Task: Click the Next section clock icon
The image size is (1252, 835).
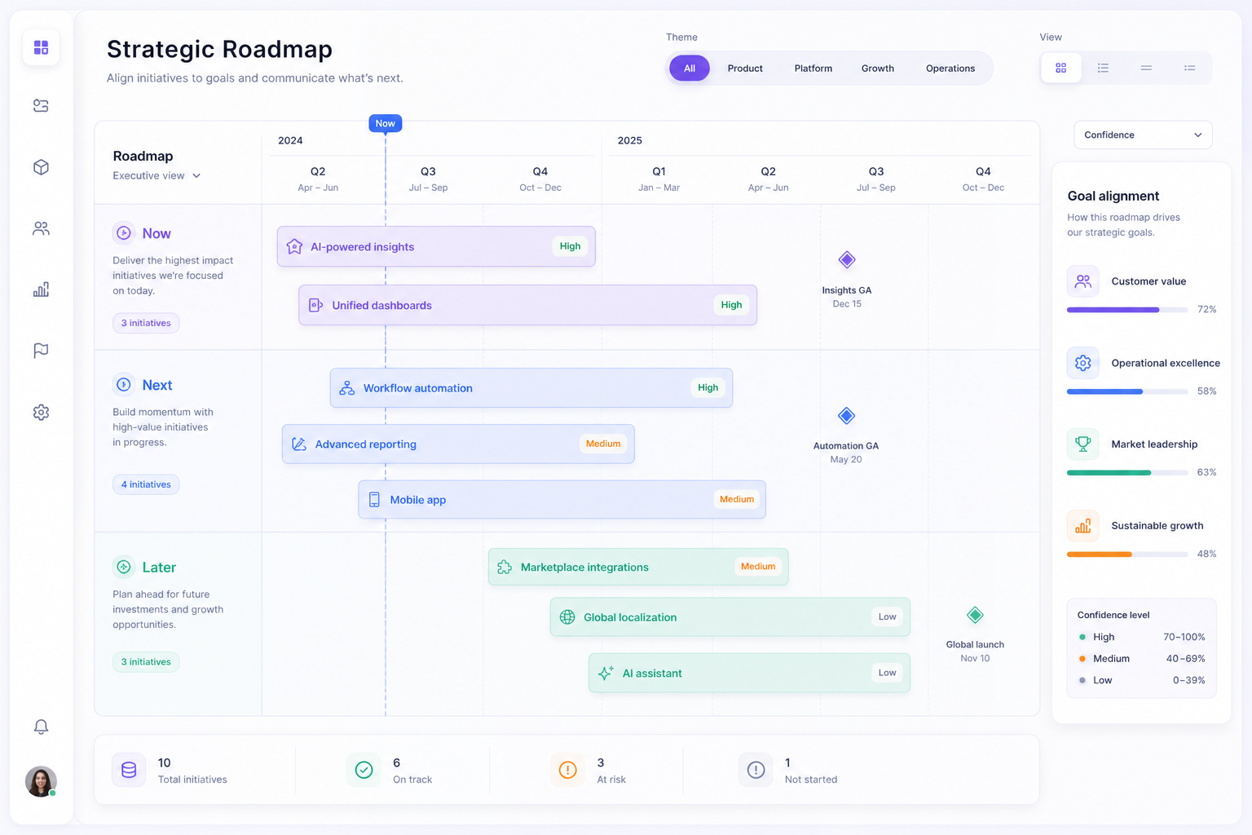Action: pyautogui.click(x=124, y=384)
